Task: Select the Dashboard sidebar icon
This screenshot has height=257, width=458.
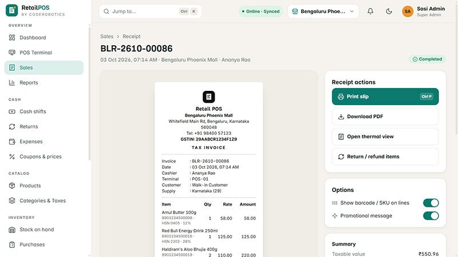Action: (x=12, y=38)
